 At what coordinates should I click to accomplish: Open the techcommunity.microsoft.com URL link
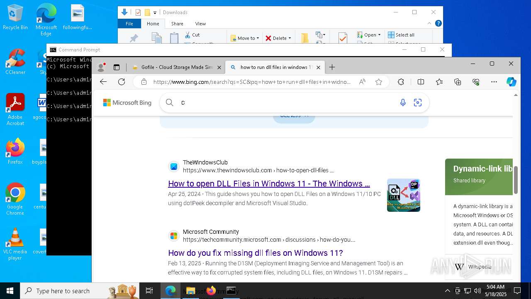[269, 240]
